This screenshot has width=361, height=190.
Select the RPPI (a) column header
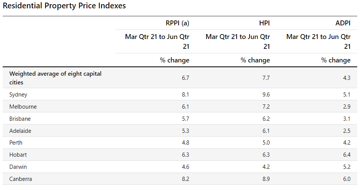click(175, 23)
